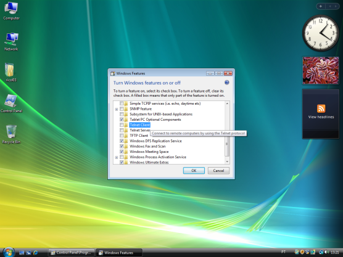The image size is (343, 257).
Task: Uncheck Windows Meeting Space checkbox
Action: tap(122, 152)
